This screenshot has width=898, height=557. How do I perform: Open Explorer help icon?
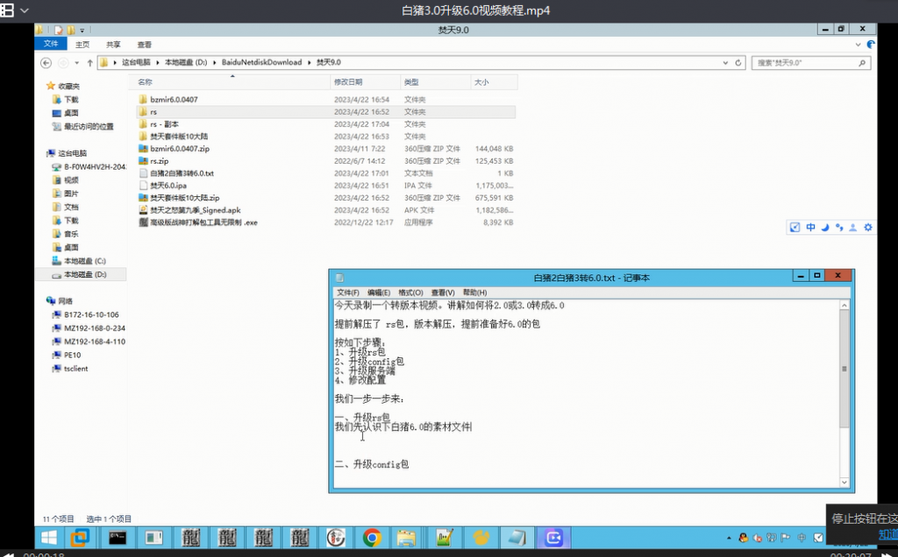tap(871, 44)
